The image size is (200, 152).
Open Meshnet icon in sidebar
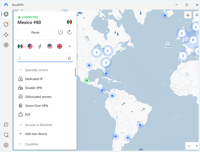(6, 35)
